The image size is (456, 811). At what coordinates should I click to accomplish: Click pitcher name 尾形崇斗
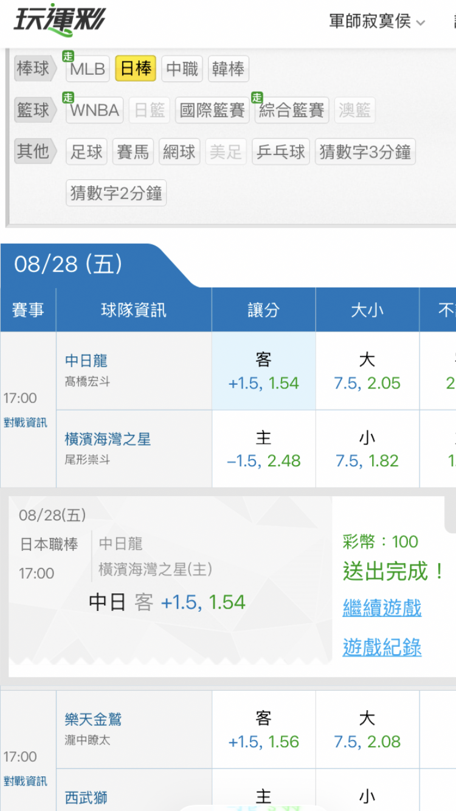(88, 460)
